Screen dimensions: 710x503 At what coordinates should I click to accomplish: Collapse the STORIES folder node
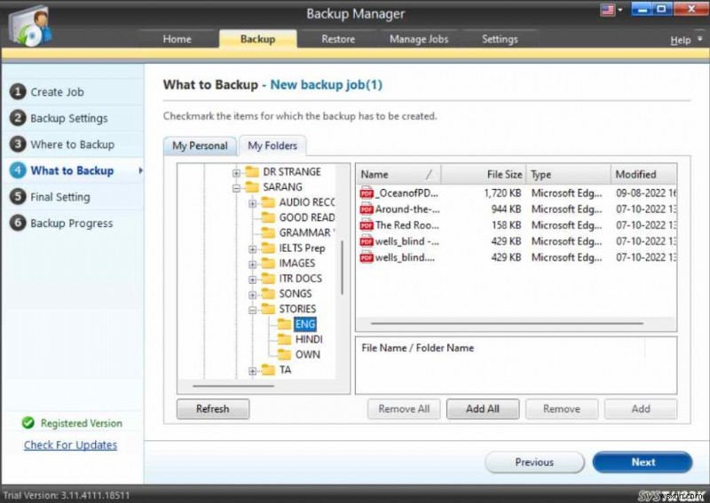click(x=253, y=310)
